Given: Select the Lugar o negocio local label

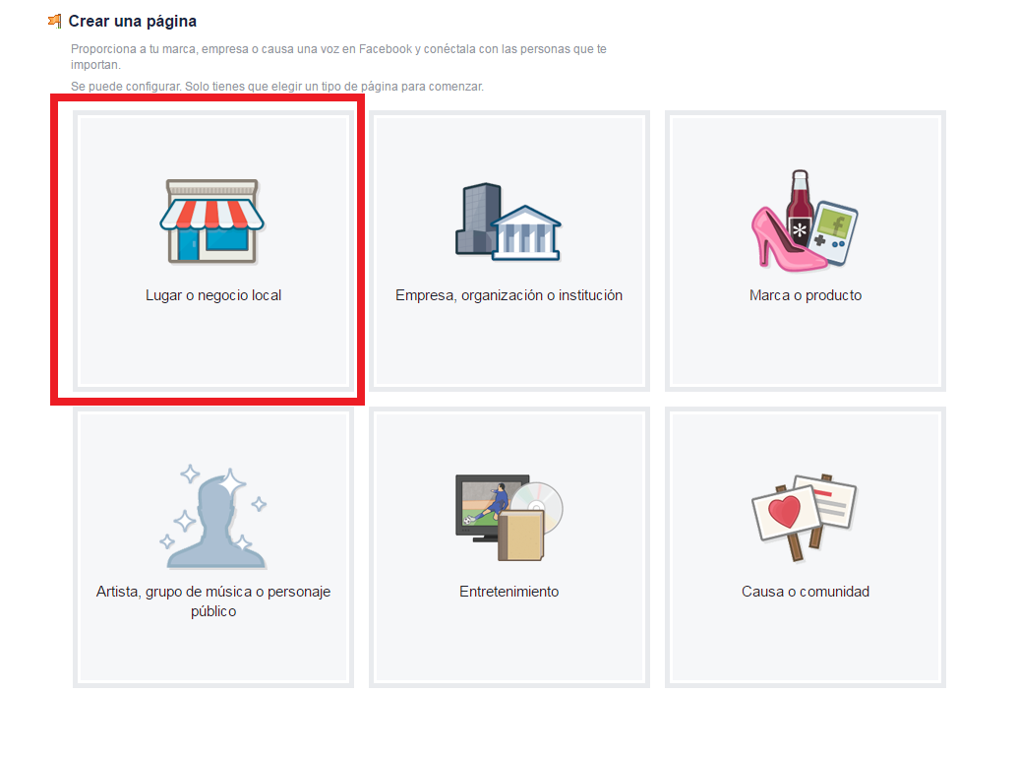Looking at the screenshot, I should click(x=212, y=294).
